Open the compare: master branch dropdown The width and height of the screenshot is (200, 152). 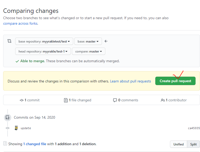tap(88, 51)
